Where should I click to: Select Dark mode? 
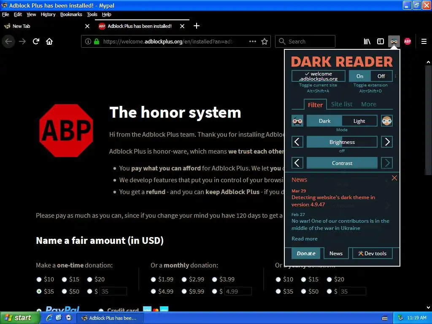(324, 121)
